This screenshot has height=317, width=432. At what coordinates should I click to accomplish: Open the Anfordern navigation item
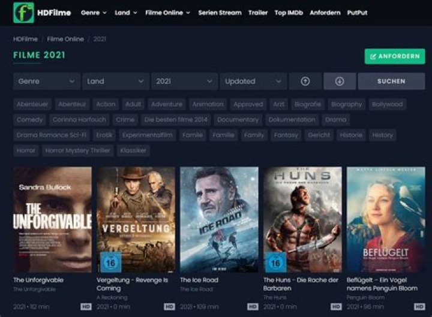pos(325,13)
